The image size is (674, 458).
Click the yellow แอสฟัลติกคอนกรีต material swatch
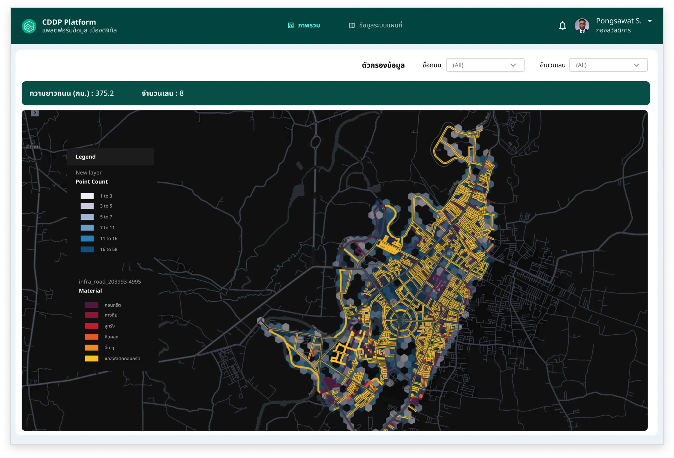point(92,359)
